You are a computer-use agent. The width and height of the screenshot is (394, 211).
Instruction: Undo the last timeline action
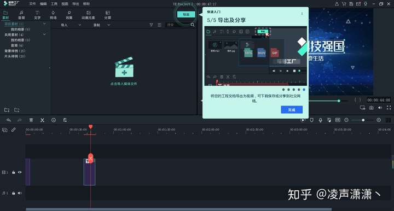9,120
